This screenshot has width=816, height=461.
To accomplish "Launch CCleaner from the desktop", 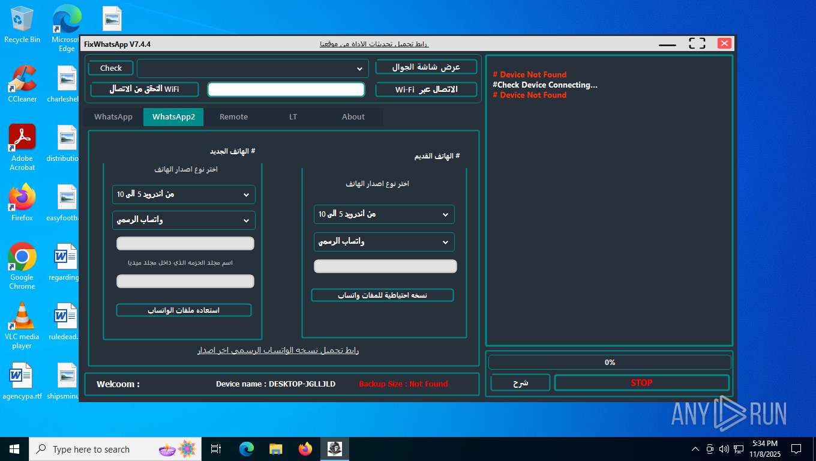I will coord(22,84).
